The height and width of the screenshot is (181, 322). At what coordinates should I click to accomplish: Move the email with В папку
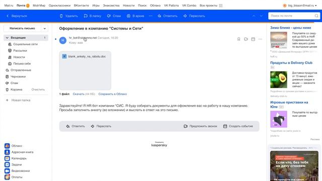click(93, 16)
